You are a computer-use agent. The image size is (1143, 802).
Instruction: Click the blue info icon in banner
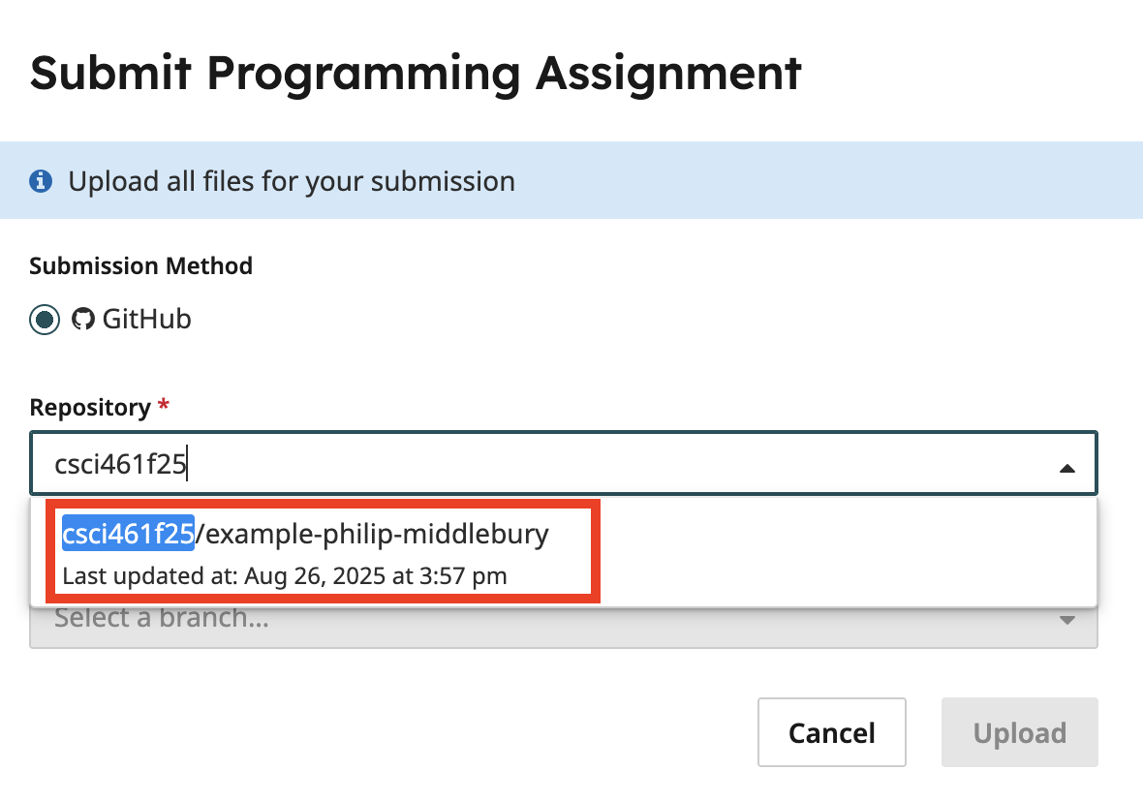click(x=41, y=181)
